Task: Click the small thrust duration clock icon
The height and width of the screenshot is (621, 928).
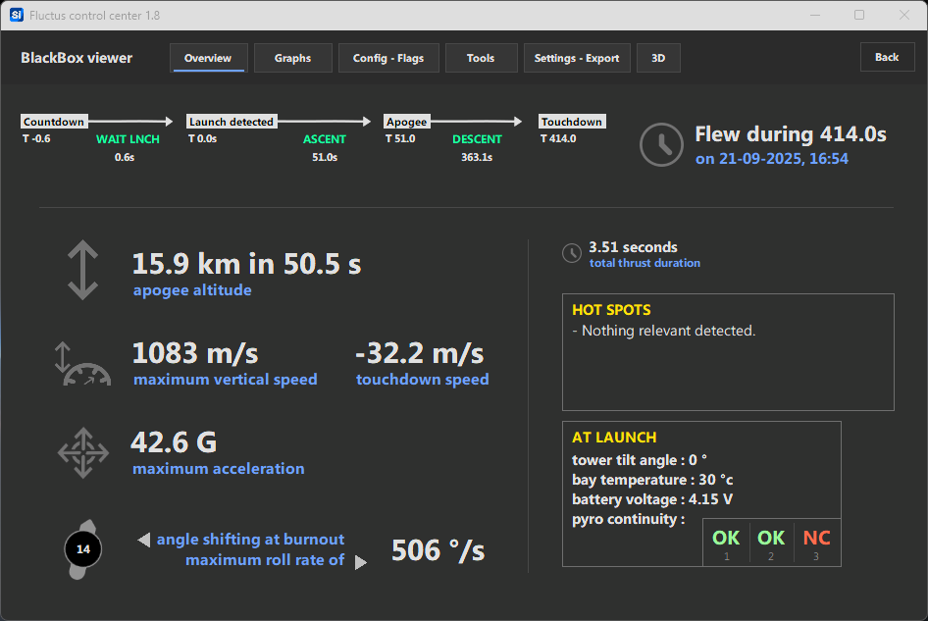Action: click(571, 254)
